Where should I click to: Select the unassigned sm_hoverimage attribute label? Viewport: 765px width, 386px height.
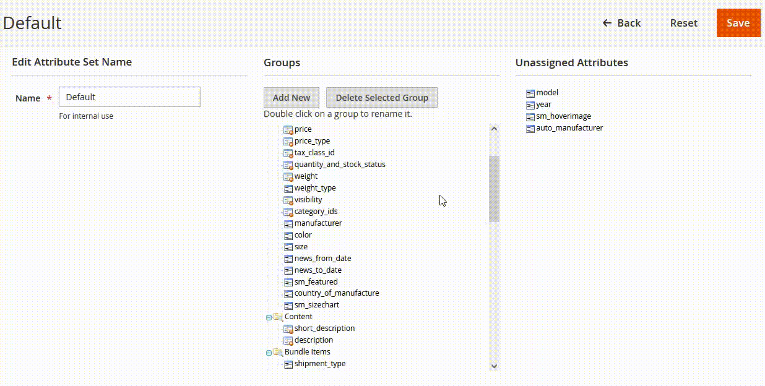564,116
